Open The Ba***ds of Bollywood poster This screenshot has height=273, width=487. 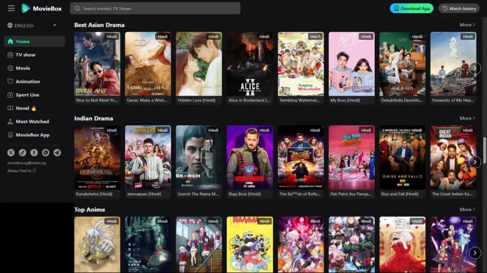point(301,157)
